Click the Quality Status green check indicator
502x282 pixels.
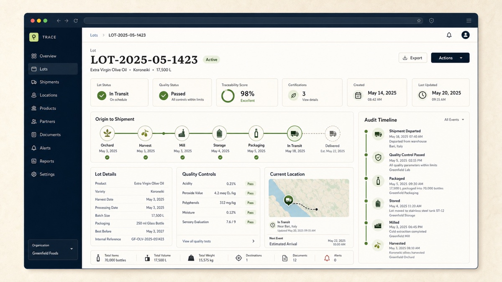pos(164,96)
